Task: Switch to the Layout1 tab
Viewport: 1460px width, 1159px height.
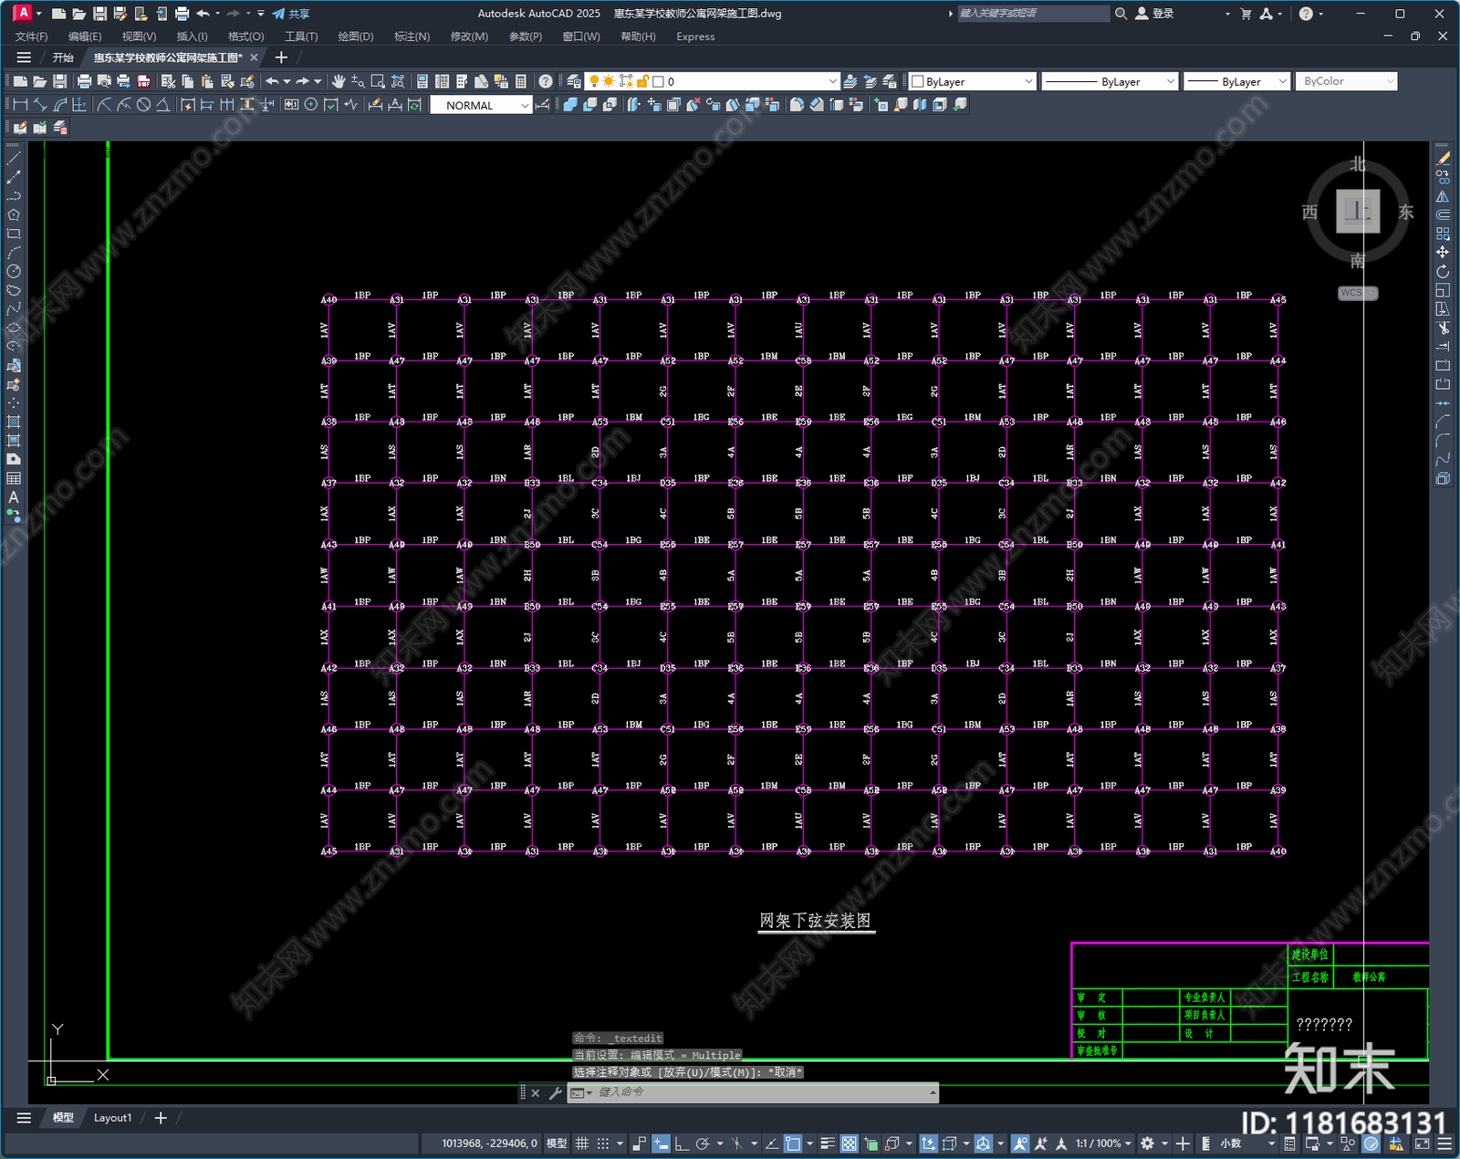Action: point(112,1118)
